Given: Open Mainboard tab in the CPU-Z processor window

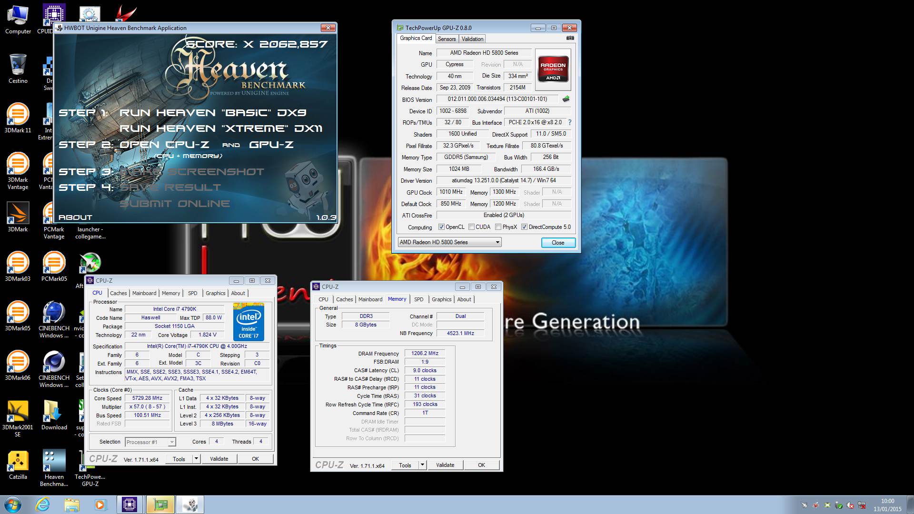Looking at the screenshot, I should click(144, 293).
